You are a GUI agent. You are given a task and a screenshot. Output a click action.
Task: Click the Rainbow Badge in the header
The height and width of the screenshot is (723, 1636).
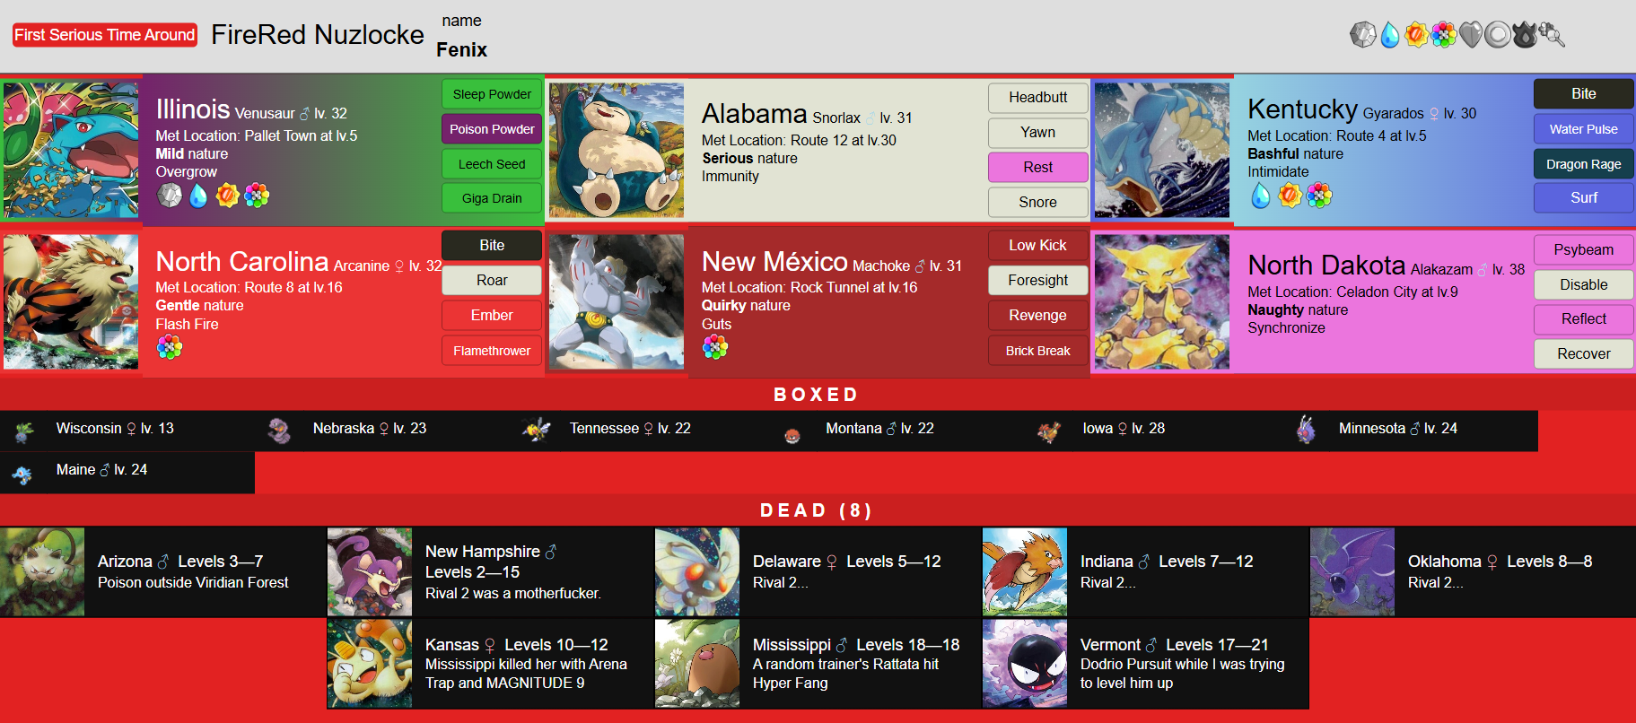pyautogui.click(x=1444, y=35)
